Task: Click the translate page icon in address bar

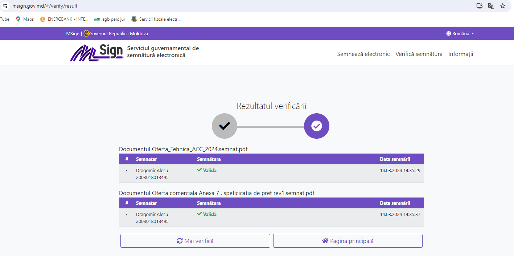Action: [491, 6]
